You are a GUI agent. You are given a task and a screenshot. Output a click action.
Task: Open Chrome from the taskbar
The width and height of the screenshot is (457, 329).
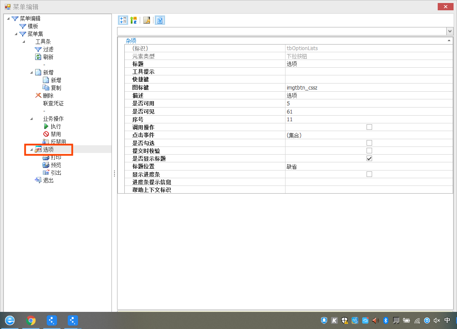31,320
